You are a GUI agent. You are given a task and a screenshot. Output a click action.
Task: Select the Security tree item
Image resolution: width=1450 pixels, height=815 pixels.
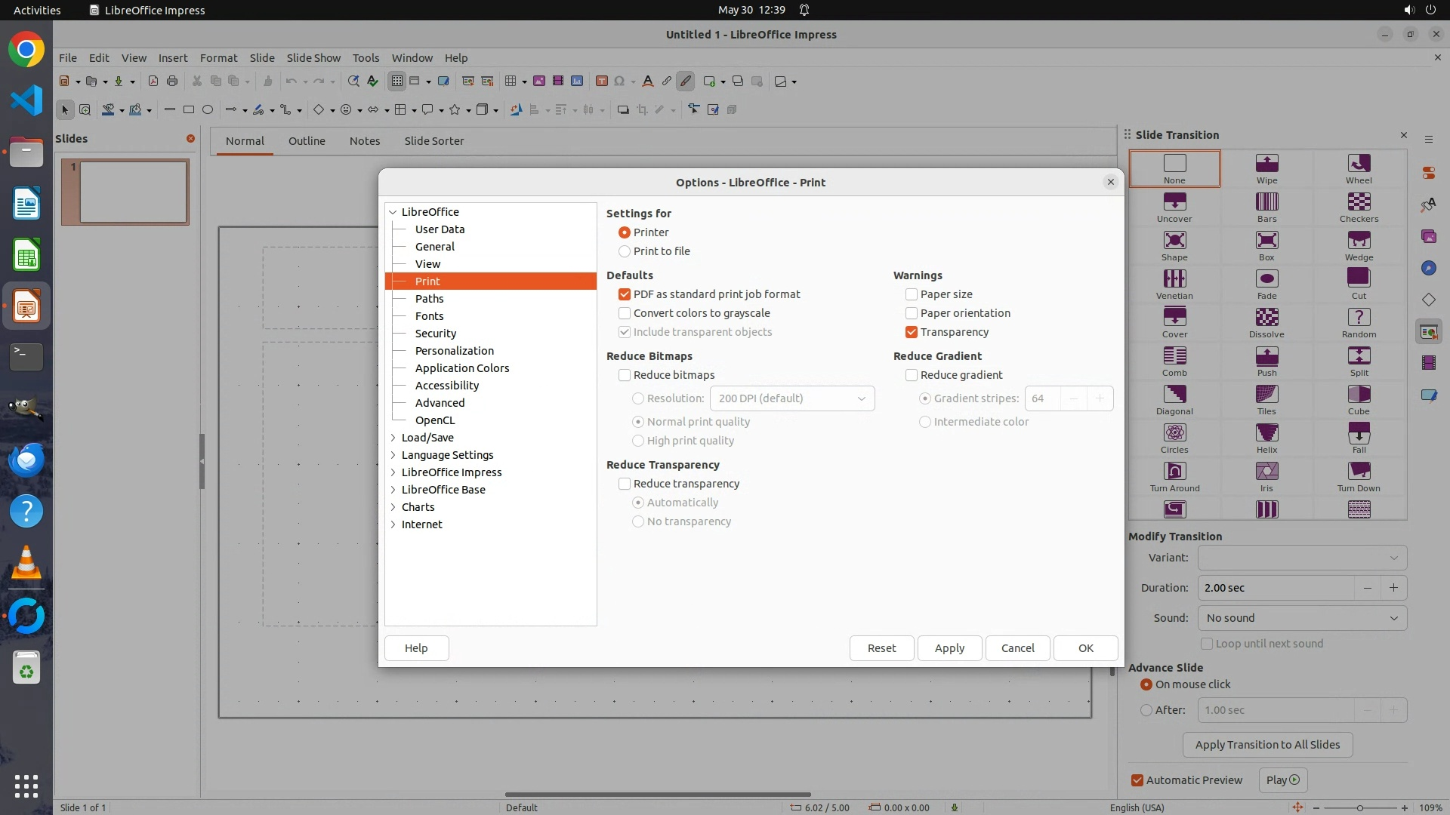coord(435,334)
